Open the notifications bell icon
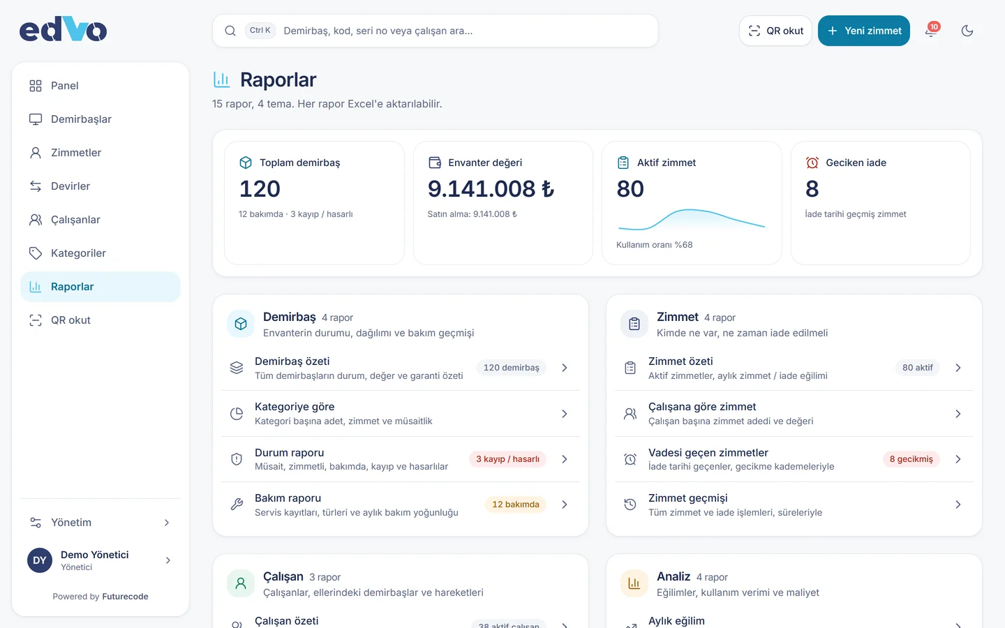The image size is (1005, 628). point(931,31)
